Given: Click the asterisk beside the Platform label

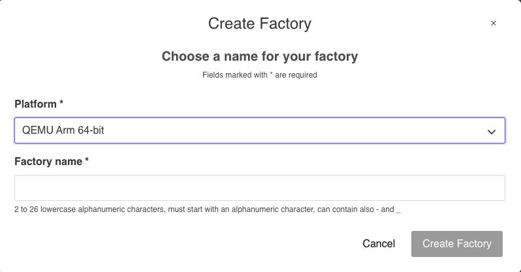Looking at the screenshot, I should (61, 103).
